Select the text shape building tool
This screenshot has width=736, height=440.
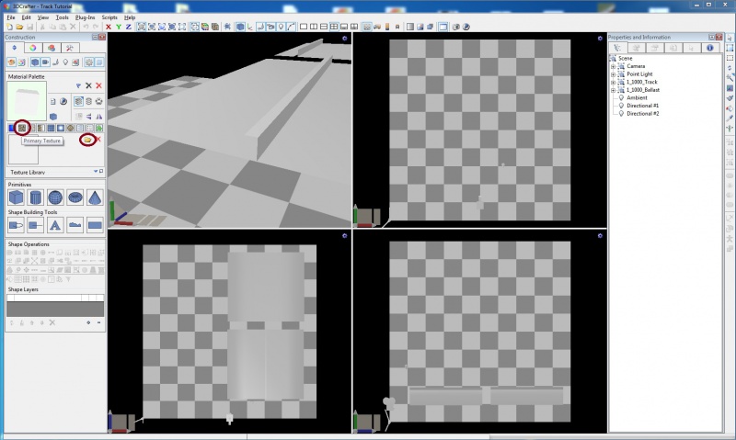point(55,225)
